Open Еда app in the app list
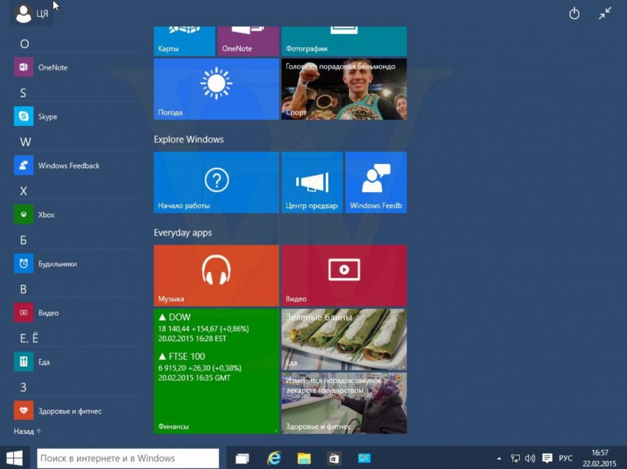This screenshot has width=627, height=469. pyautogui.click(x=78, y=362)
